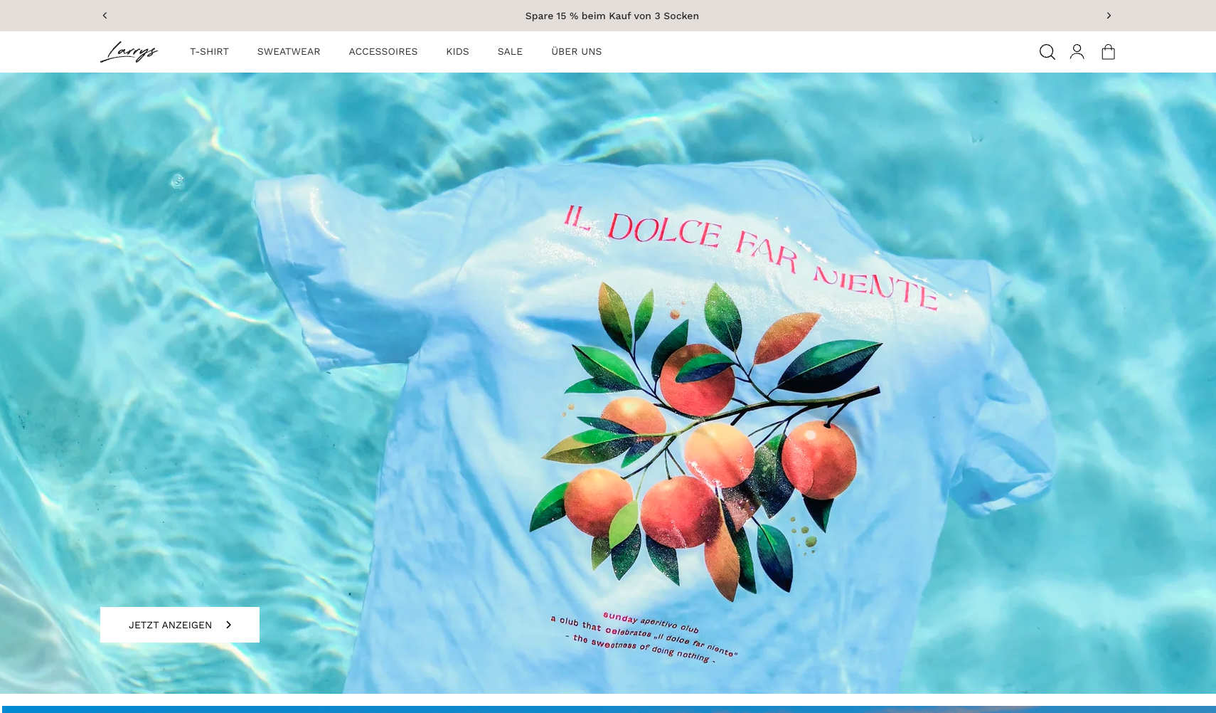Expand the SWEATWEAR menu
The height and width of the screenshot is (713, 1216).
pyautogui.click(x=289, y=52)
